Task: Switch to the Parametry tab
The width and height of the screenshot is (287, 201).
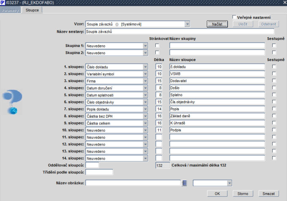Action: pos(11,10)
